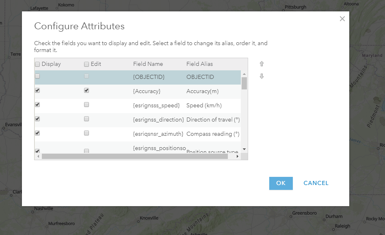Uncheck Display for esrignss_direction row

click(37, 119)
